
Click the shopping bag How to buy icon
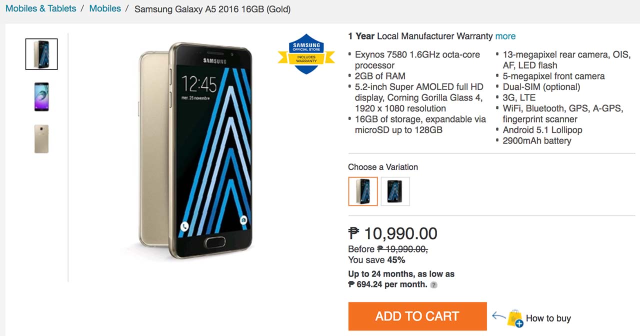tap(515, 318)
